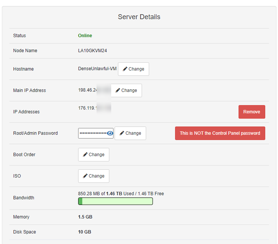Click the DenseUnlawful-VM hostname text
The height and width of the screenshot is (244, 278).
tap(97, 69)
